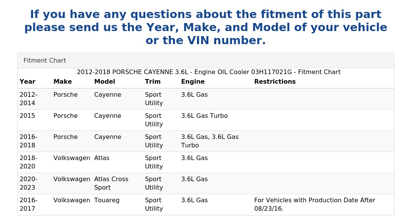
Task: Click the chart caption with part number 03H117021G
Action: (x=209, y=72)
